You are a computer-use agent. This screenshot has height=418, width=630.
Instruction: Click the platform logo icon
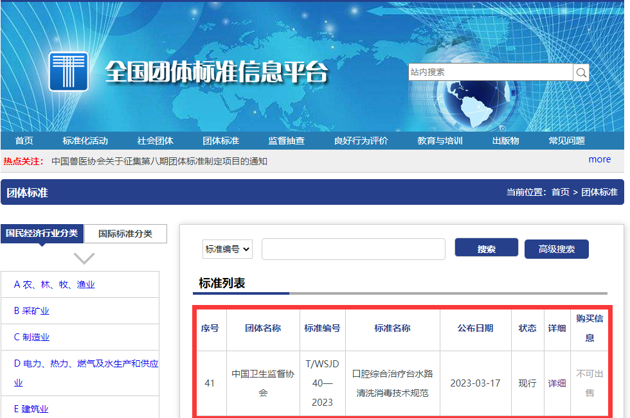click(x=69, y=71)
